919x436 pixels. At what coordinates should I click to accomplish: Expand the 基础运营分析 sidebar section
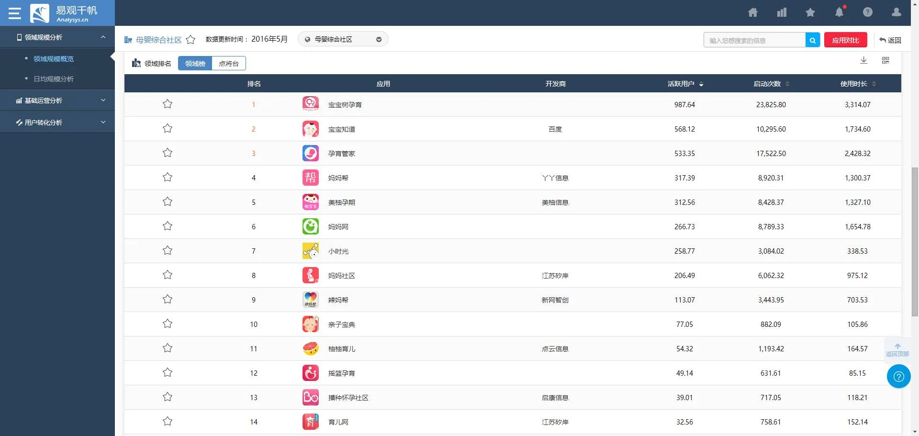point(57,100)
